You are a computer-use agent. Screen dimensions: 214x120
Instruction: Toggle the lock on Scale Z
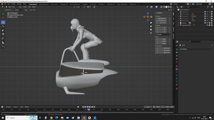pos(169,43)
